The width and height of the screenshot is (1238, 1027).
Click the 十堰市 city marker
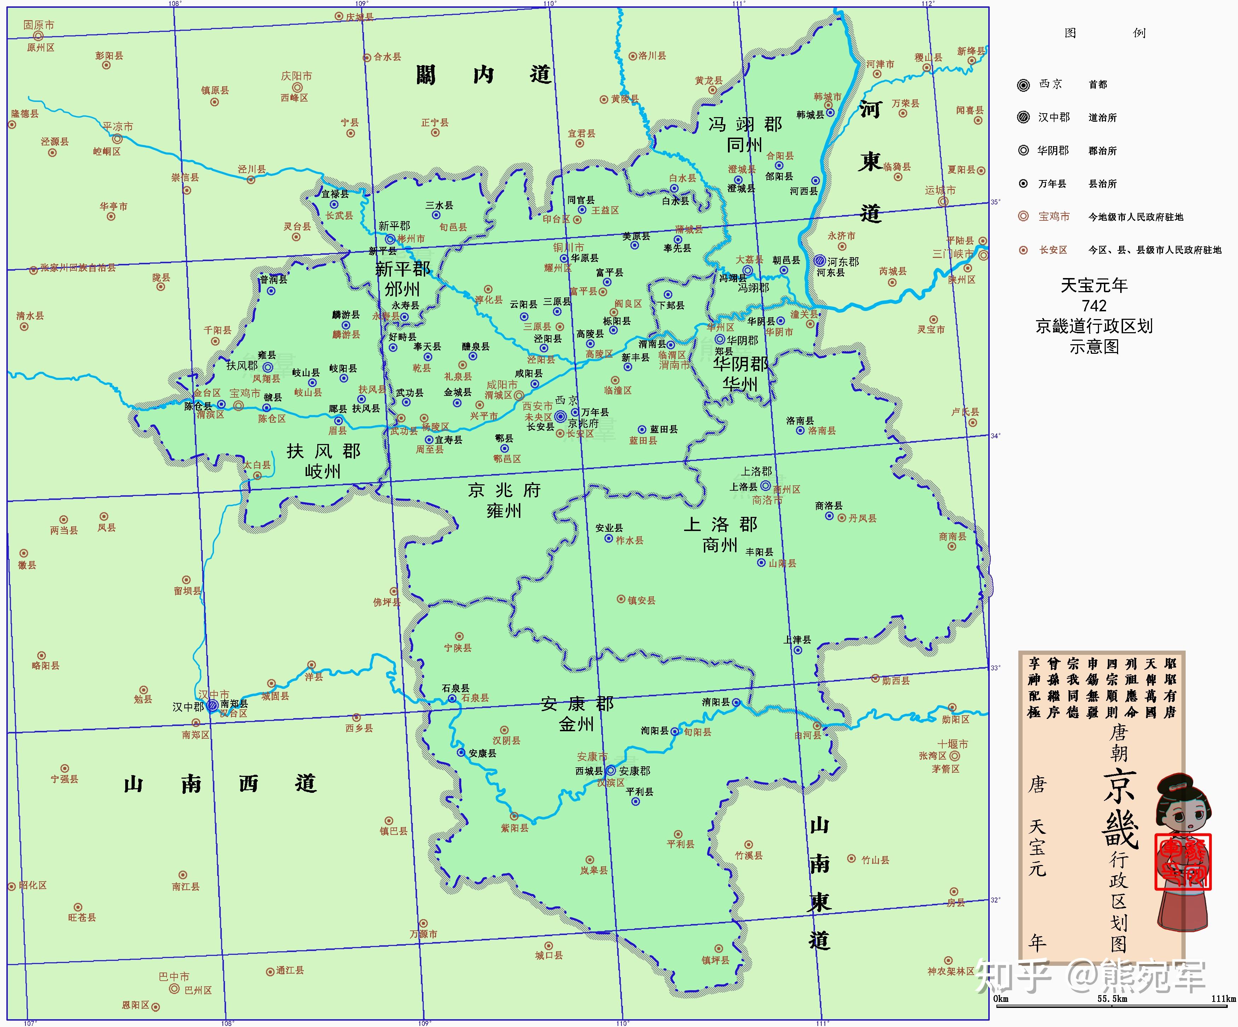click(954, 756)
